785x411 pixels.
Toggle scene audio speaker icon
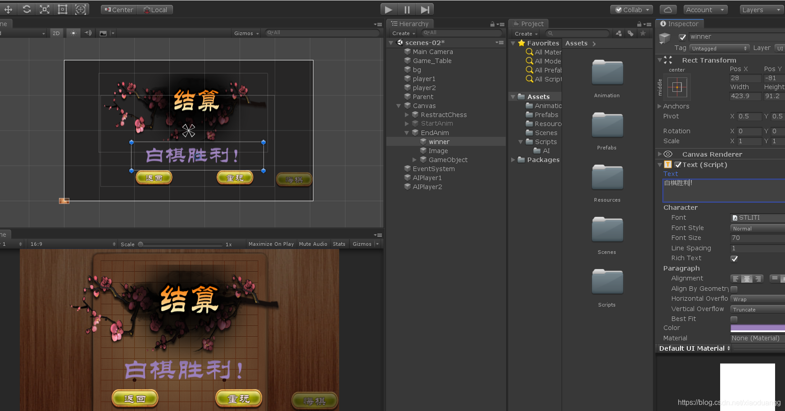coord(88,33)
